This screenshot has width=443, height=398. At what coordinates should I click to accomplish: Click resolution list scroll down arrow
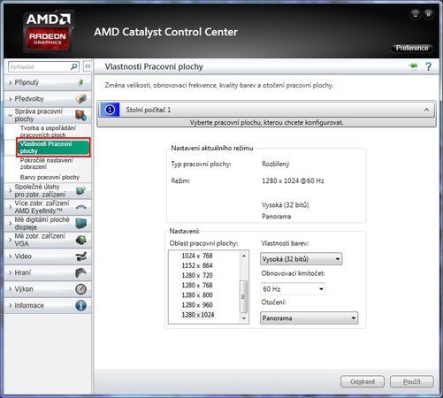click(x=244, y=318)
